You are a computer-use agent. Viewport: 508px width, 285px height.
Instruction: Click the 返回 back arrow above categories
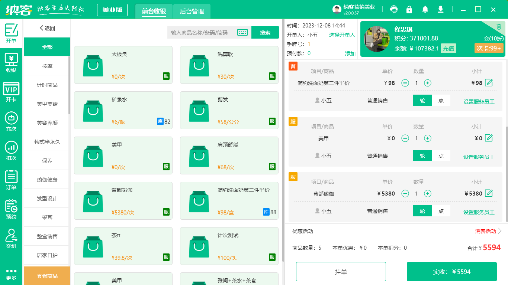point(42,28)
